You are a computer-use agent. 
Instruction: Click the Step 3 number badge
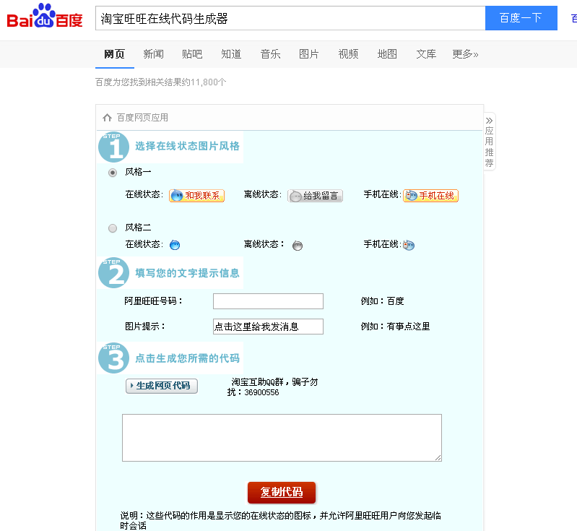(113, 358)
